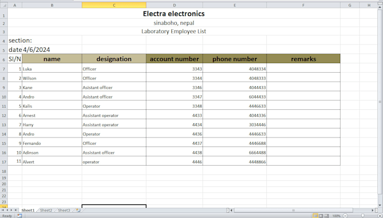Select the previous sheet navigation arrow

[x=7, y=210]
